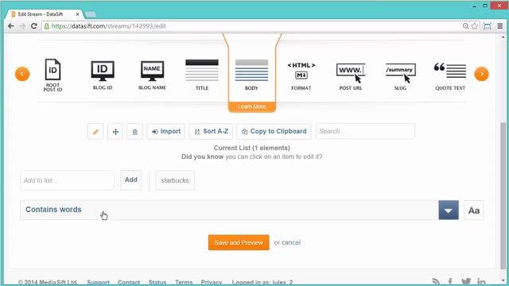This screenshot has width=509, height=286.
Task: Pick the Slug target icon
Action: [400, 76]
